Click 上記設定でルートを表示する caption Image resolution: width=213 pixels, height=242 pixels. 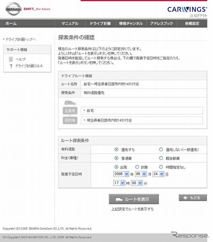[132, 209]
